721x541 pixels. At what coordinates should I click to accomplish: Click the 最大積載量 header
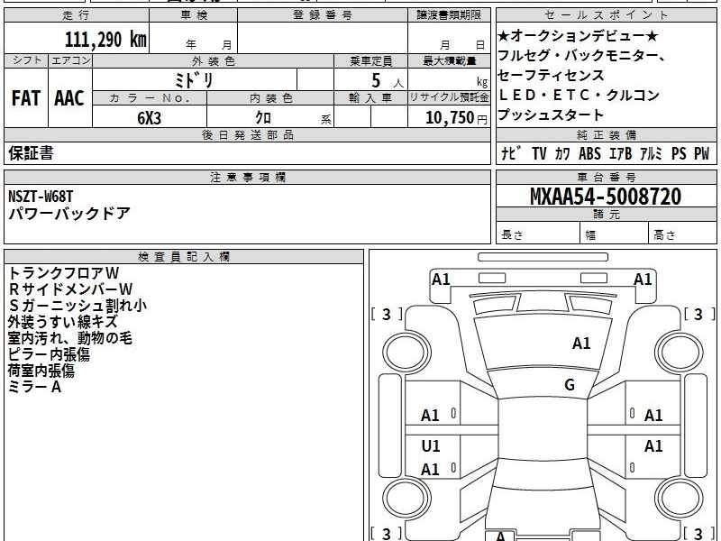click(x=449, y=61)
